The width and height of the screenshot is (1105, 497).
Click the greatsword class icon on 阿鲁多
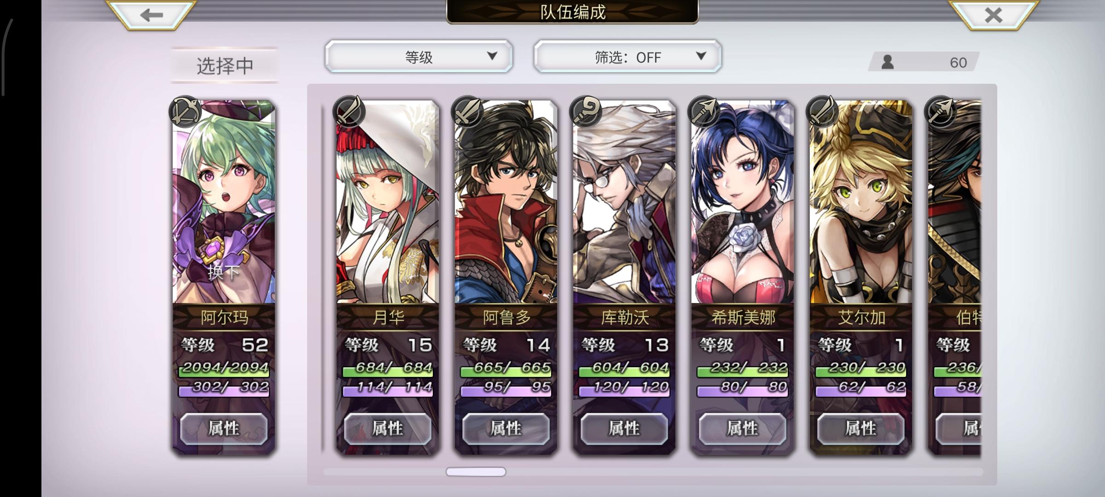coord(467,111)
